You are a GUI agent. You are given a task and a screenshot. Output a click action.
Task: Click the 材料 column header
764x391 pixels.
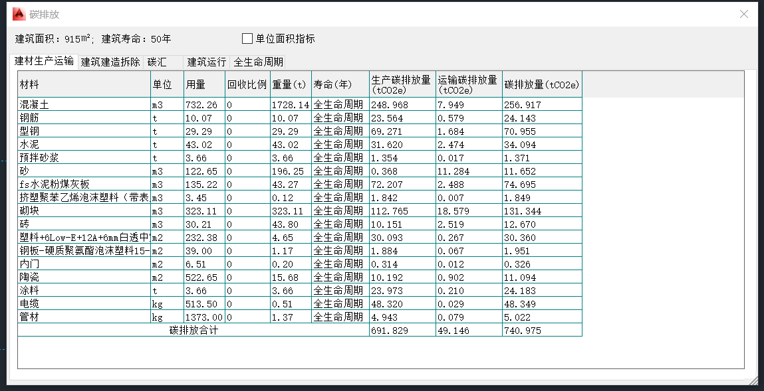[x=84, y=84]
